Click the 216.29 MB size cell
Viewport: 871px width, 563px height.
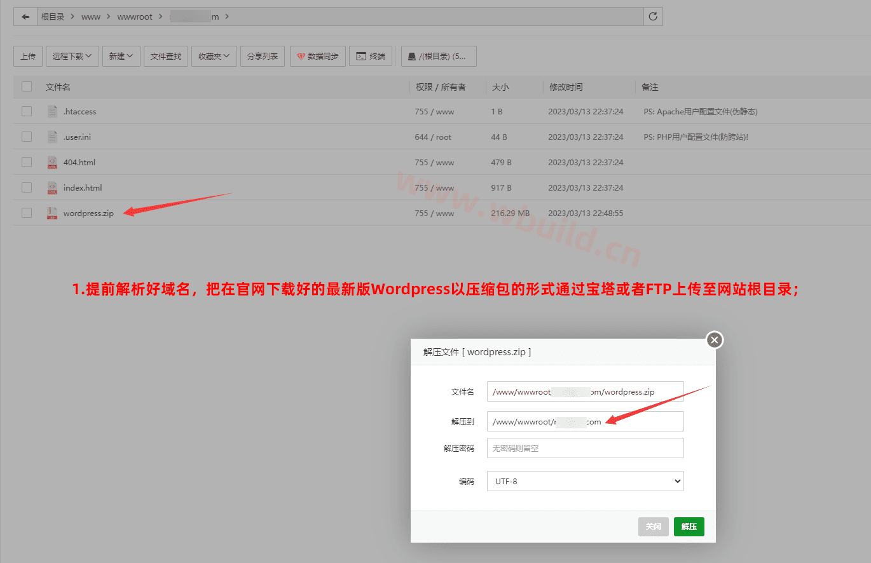click(511, 214)
